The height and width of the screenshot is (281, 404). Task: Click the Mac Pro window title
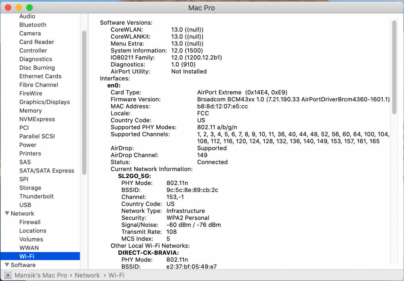tap(202, 8)
